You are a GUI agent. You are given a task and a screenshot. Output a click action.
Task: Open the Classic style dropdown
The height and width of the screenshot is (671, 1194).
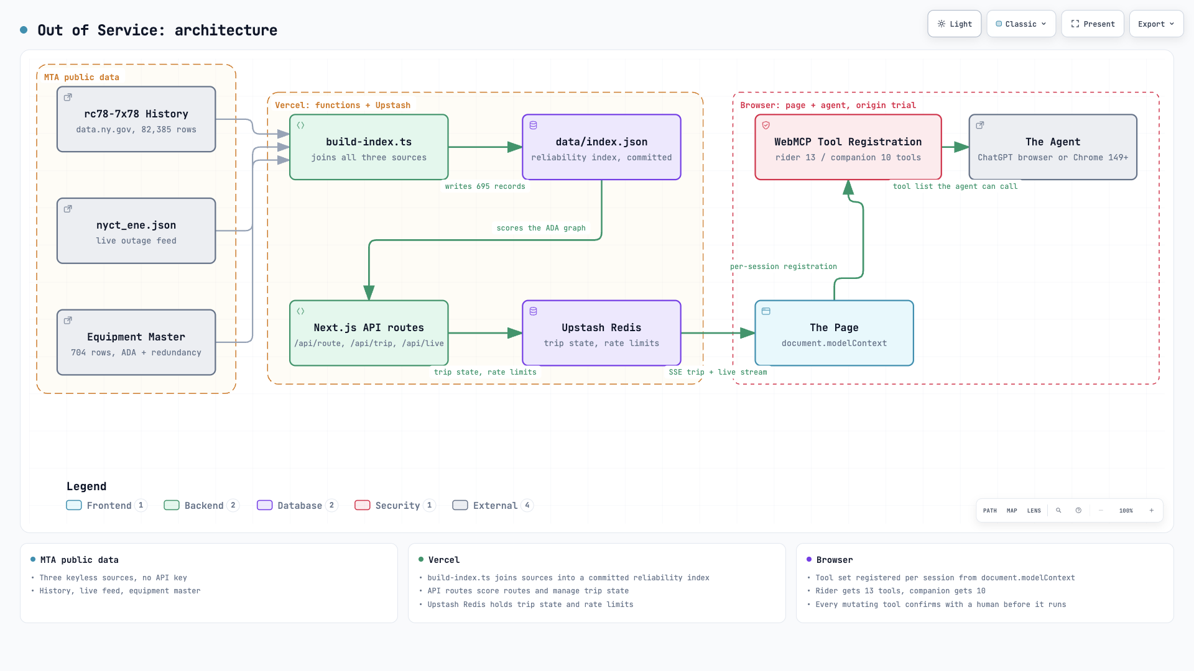[1021, 24]
